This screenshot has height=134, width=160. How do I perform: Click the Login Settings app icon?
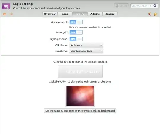point(6,6)
